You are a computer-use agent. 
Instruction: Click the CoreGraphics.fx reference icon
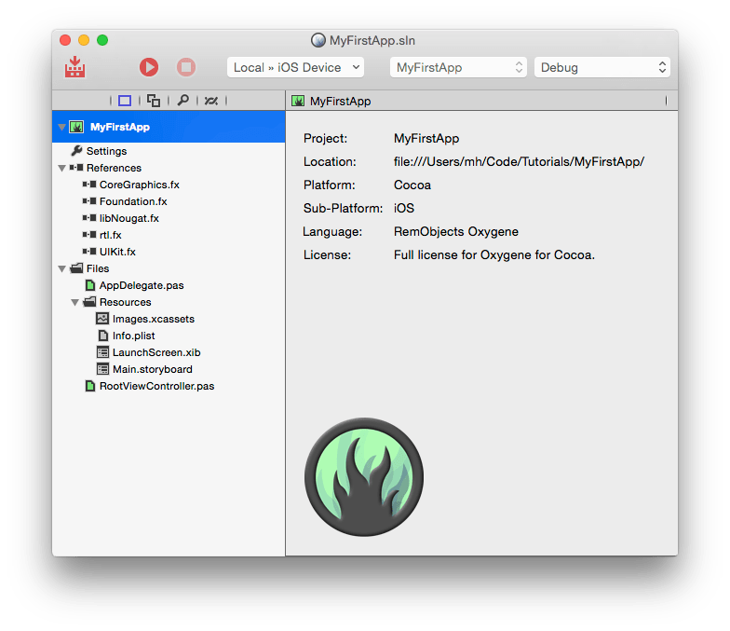pos(89,185)
